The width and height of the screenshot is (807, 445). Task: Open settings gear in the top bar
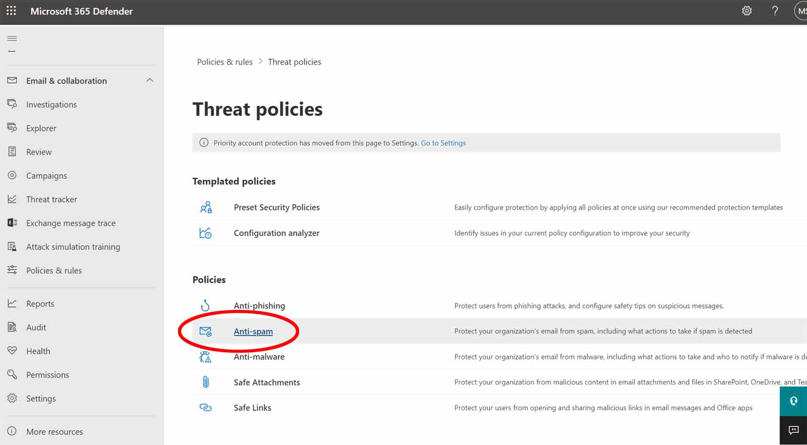pos(747,11)
